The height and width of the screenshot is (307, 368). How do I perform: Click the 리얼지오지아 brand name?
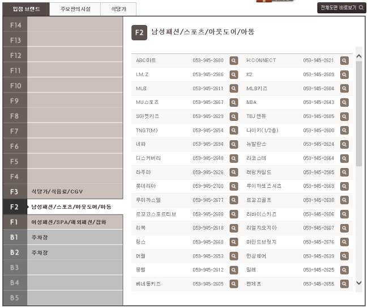click(262, 228)
